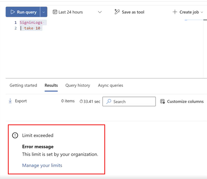Select the Results tab
207x179 pixels.
[x=51, y=85]
